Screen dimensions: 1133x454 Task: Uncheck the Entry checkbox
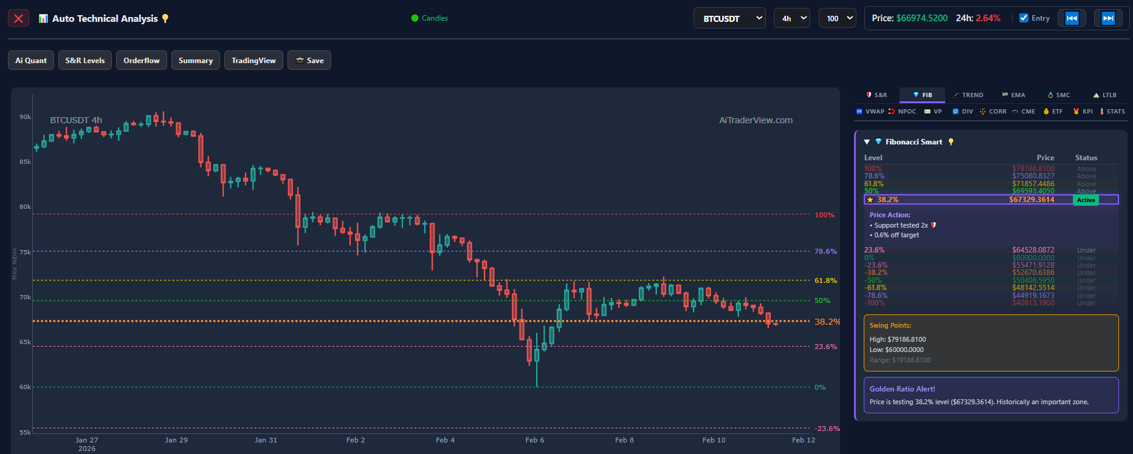pyautogui.click(x=1024, y=18)
